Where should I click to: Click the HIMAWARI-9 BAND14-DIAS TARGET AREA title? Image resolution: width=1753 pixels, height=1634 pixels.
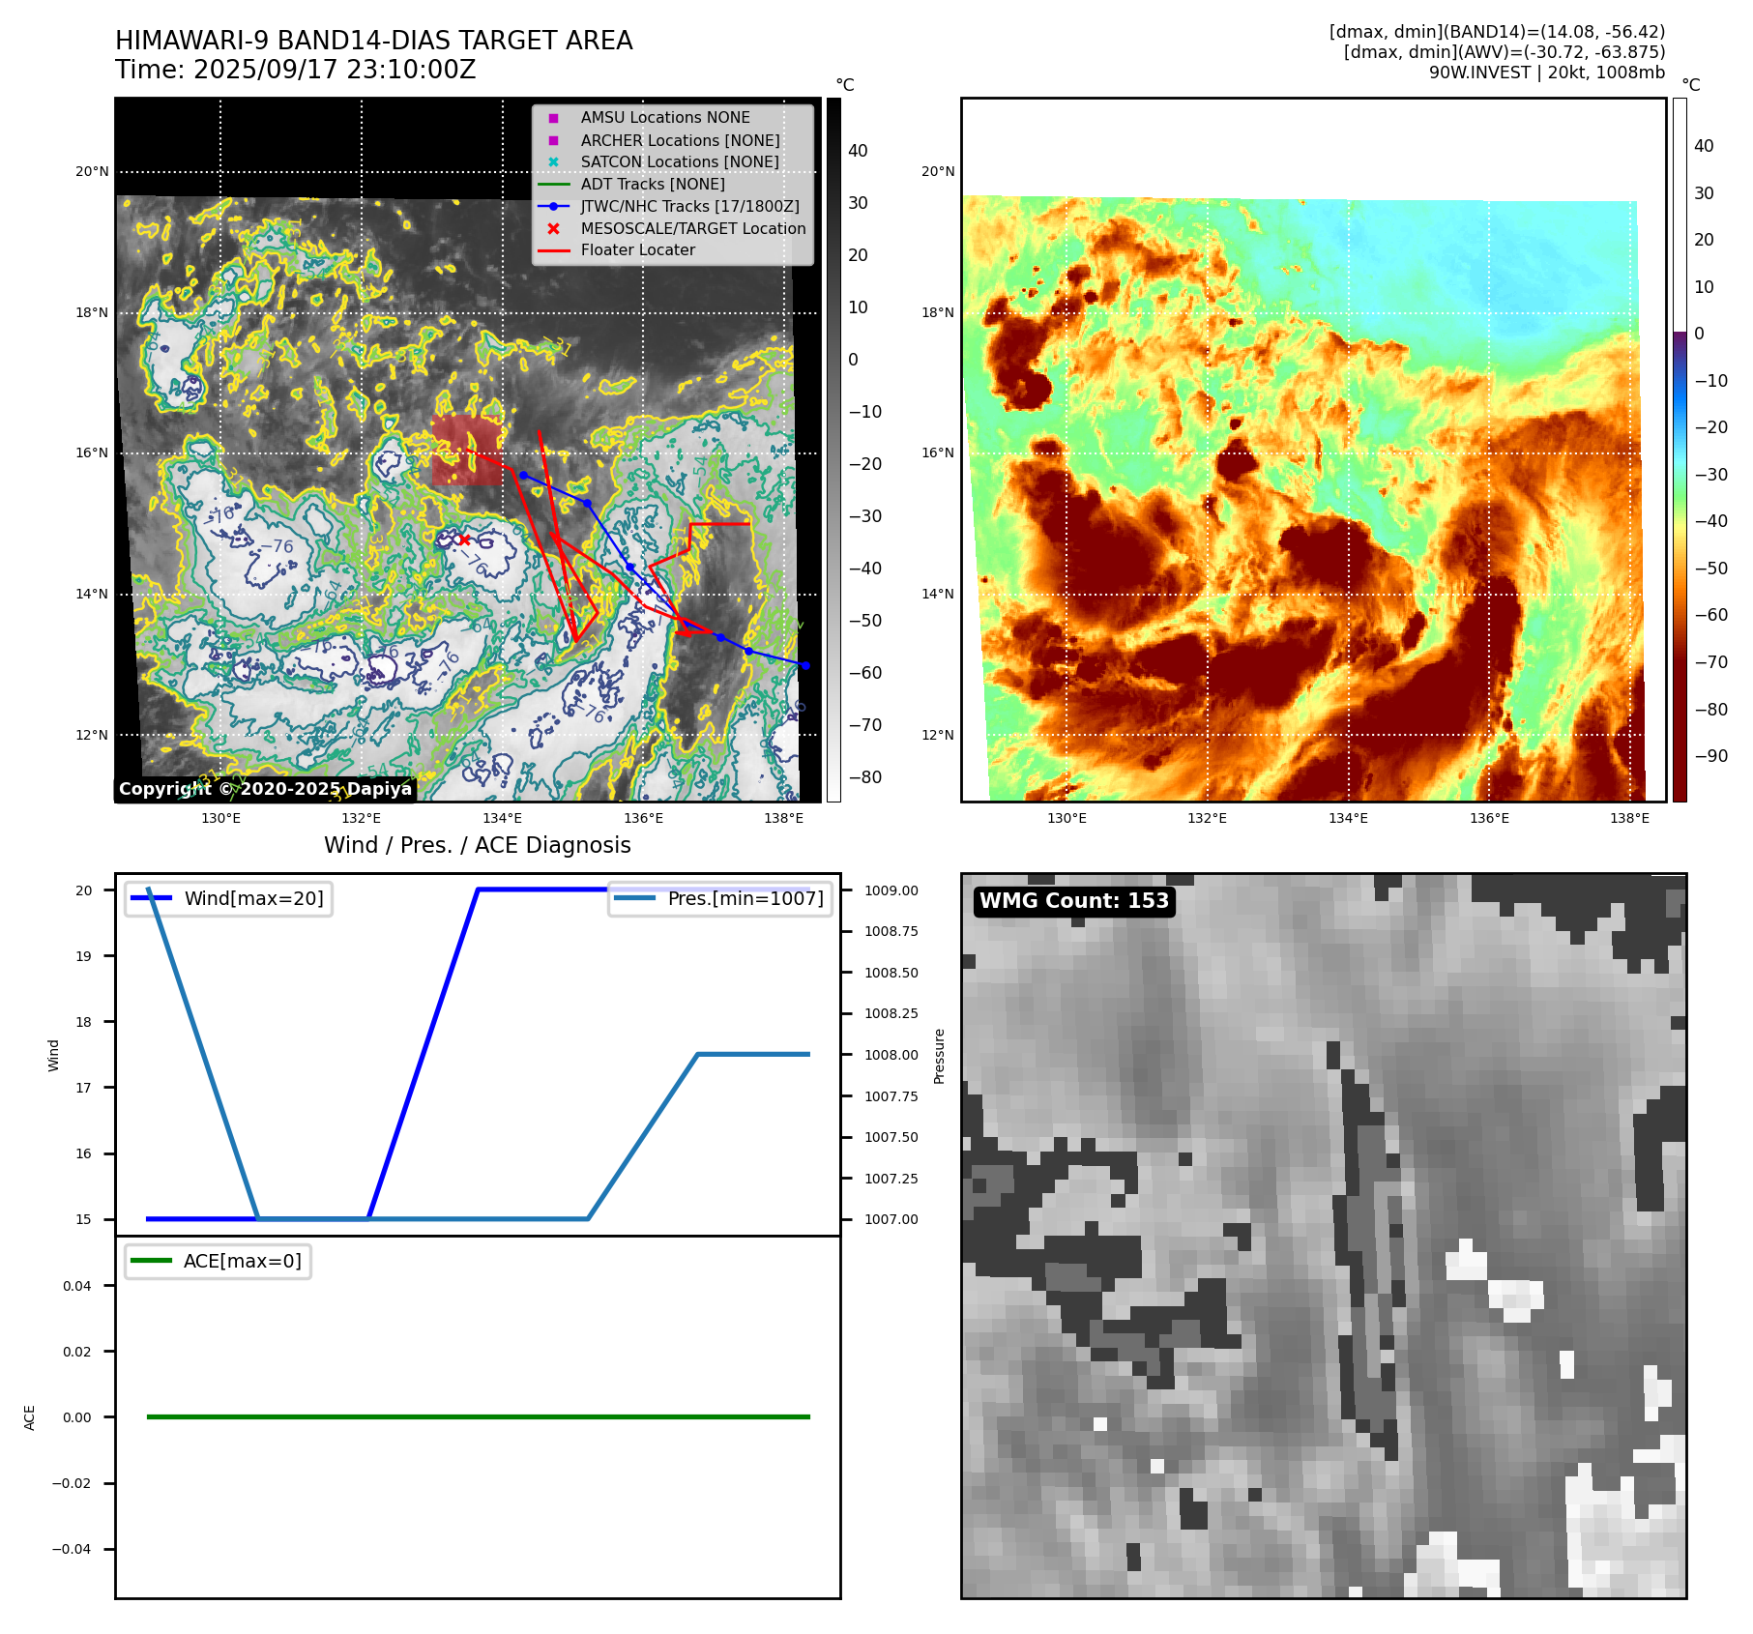tap(373, 41)
